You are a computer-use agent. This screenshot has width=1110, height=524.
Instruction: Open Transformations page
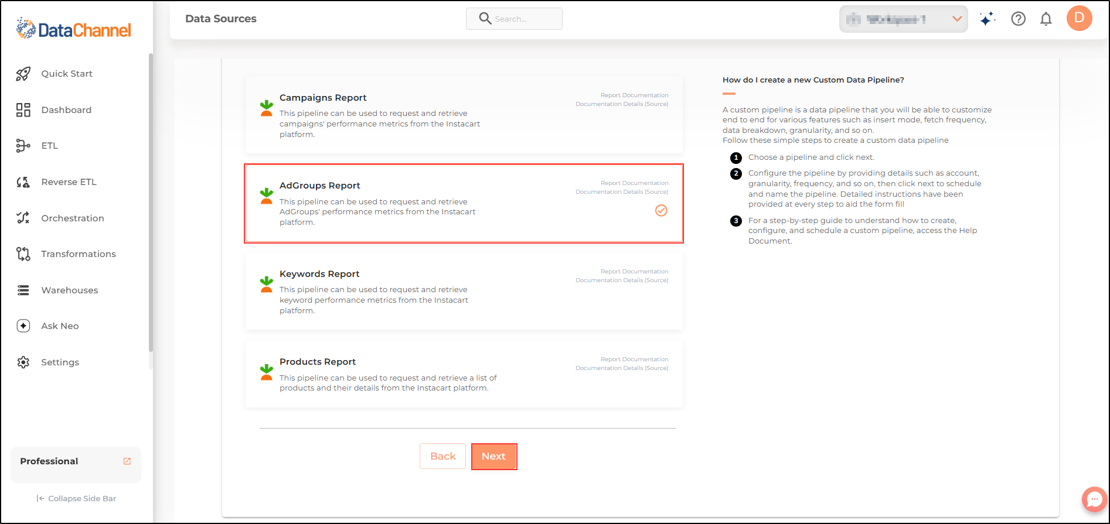79,254
